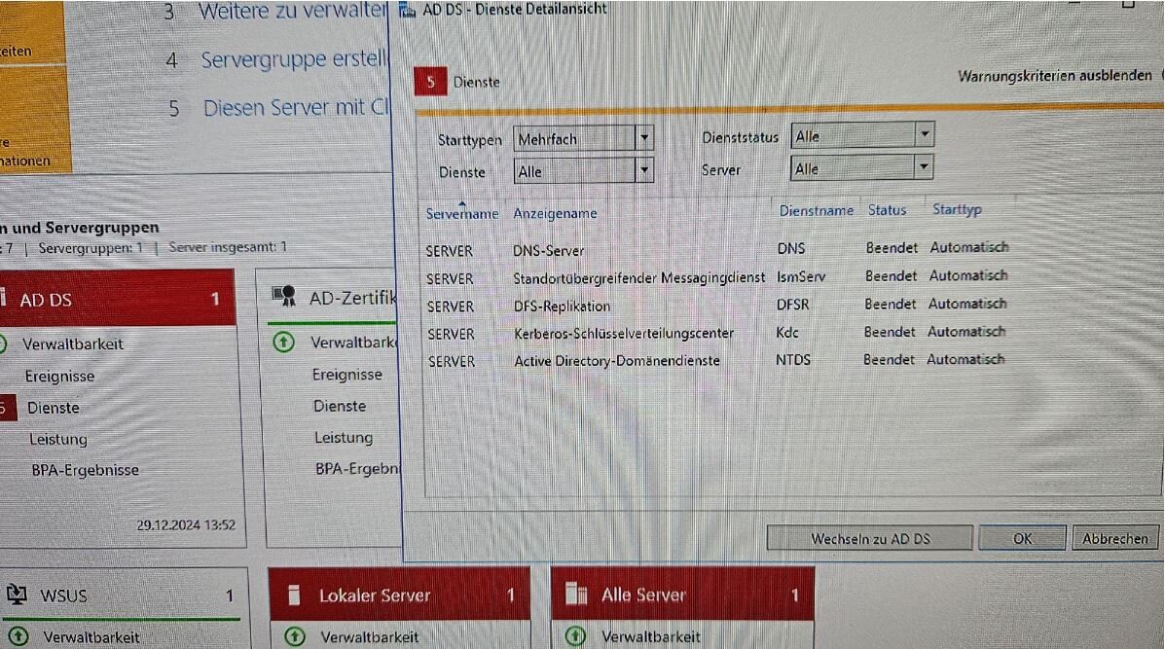Click Leistung in AD-Zertifikat tile
This screenshot has height=649, width=1165.
coord(344,438)
